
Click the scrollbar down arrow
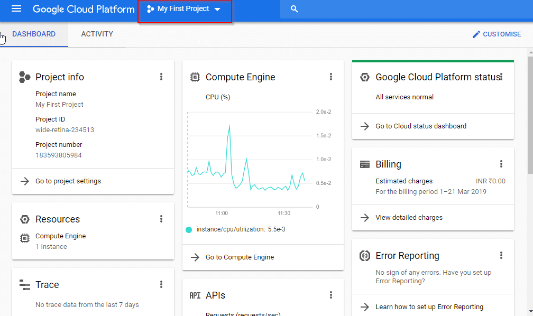pyautogui.click(x=531, y=311)
